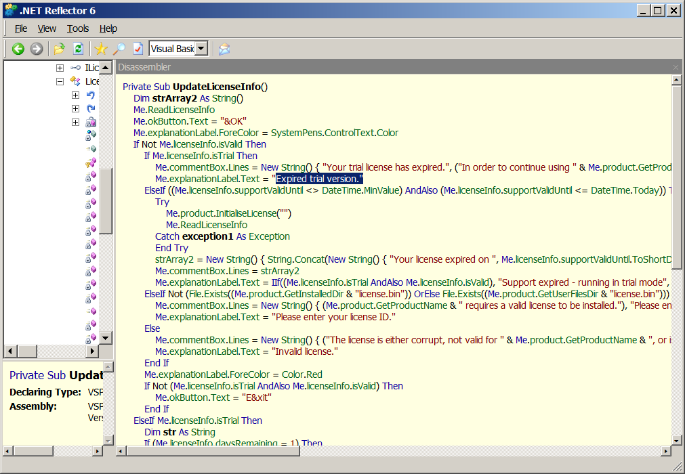The image size is (685, 474).
Task: Expand the ILic tree node
Action: coord(60,68)
